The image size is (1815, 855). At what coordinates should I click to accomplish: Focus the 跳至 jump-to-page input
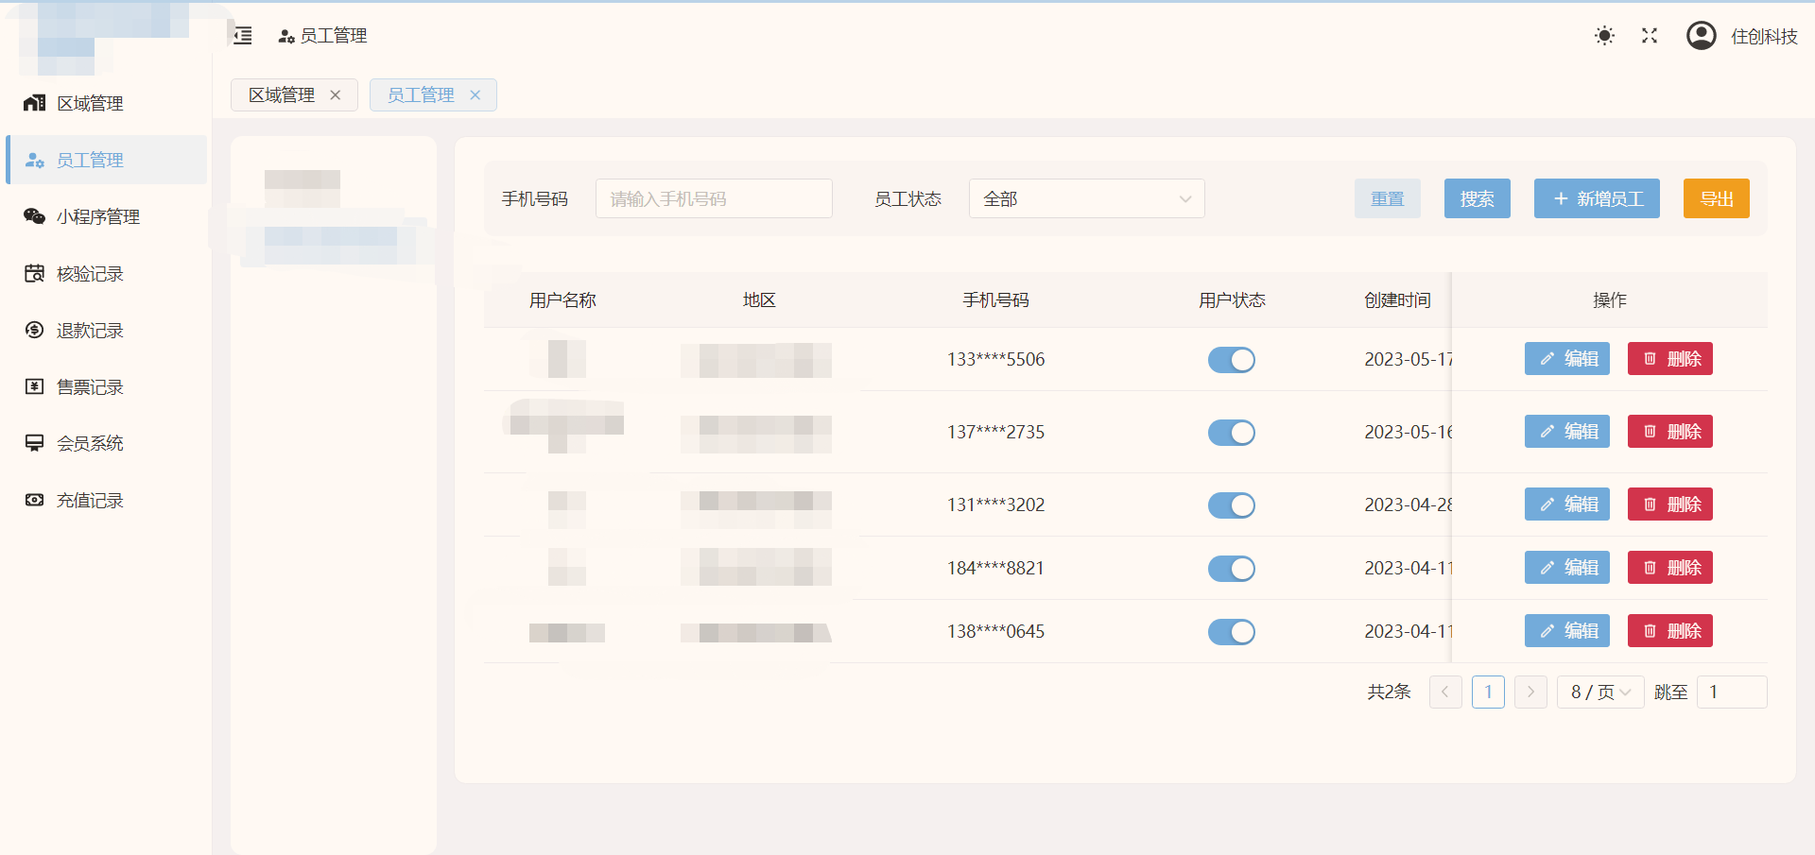pos(1732,692)
